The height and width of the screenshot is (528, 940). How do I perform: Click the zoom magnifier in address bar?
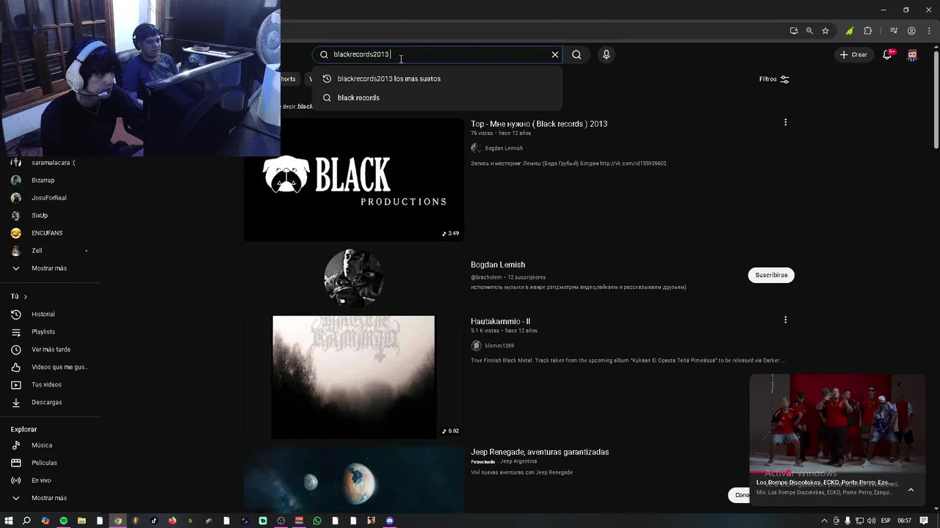coord(809,31)
